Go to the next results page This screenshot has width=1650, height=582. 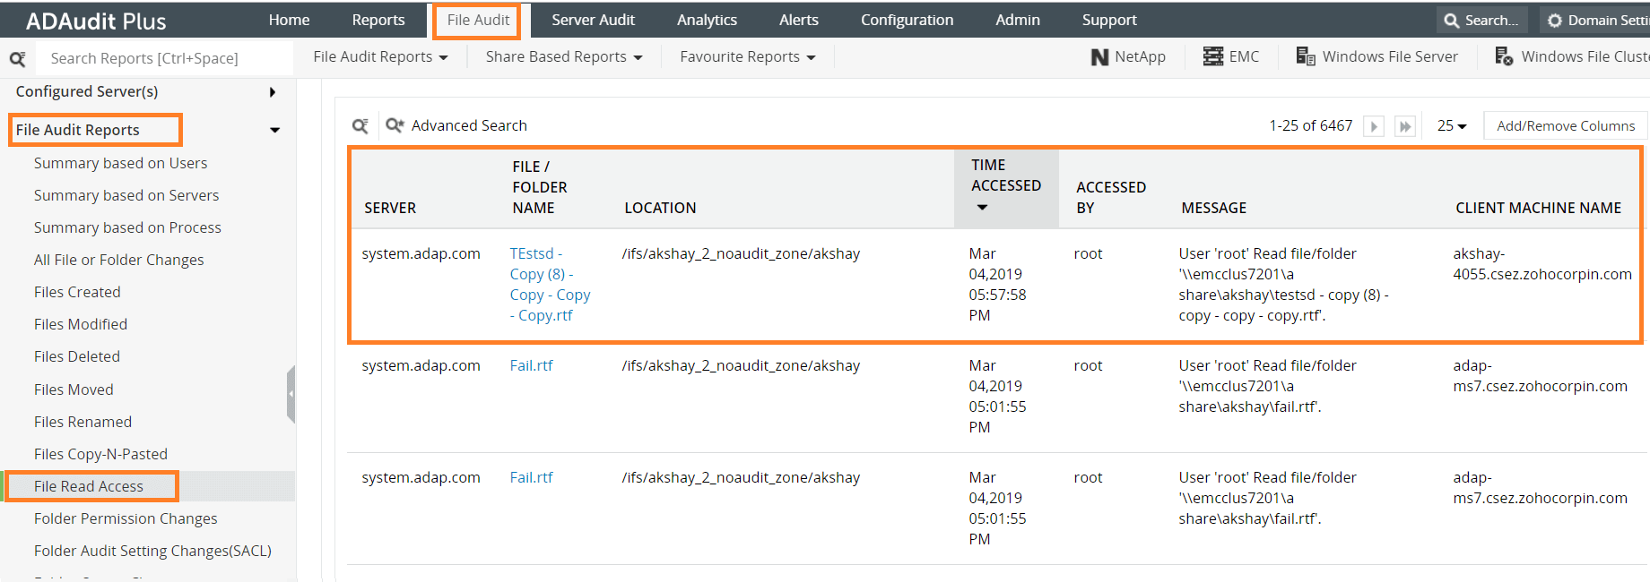[1374, 126]
